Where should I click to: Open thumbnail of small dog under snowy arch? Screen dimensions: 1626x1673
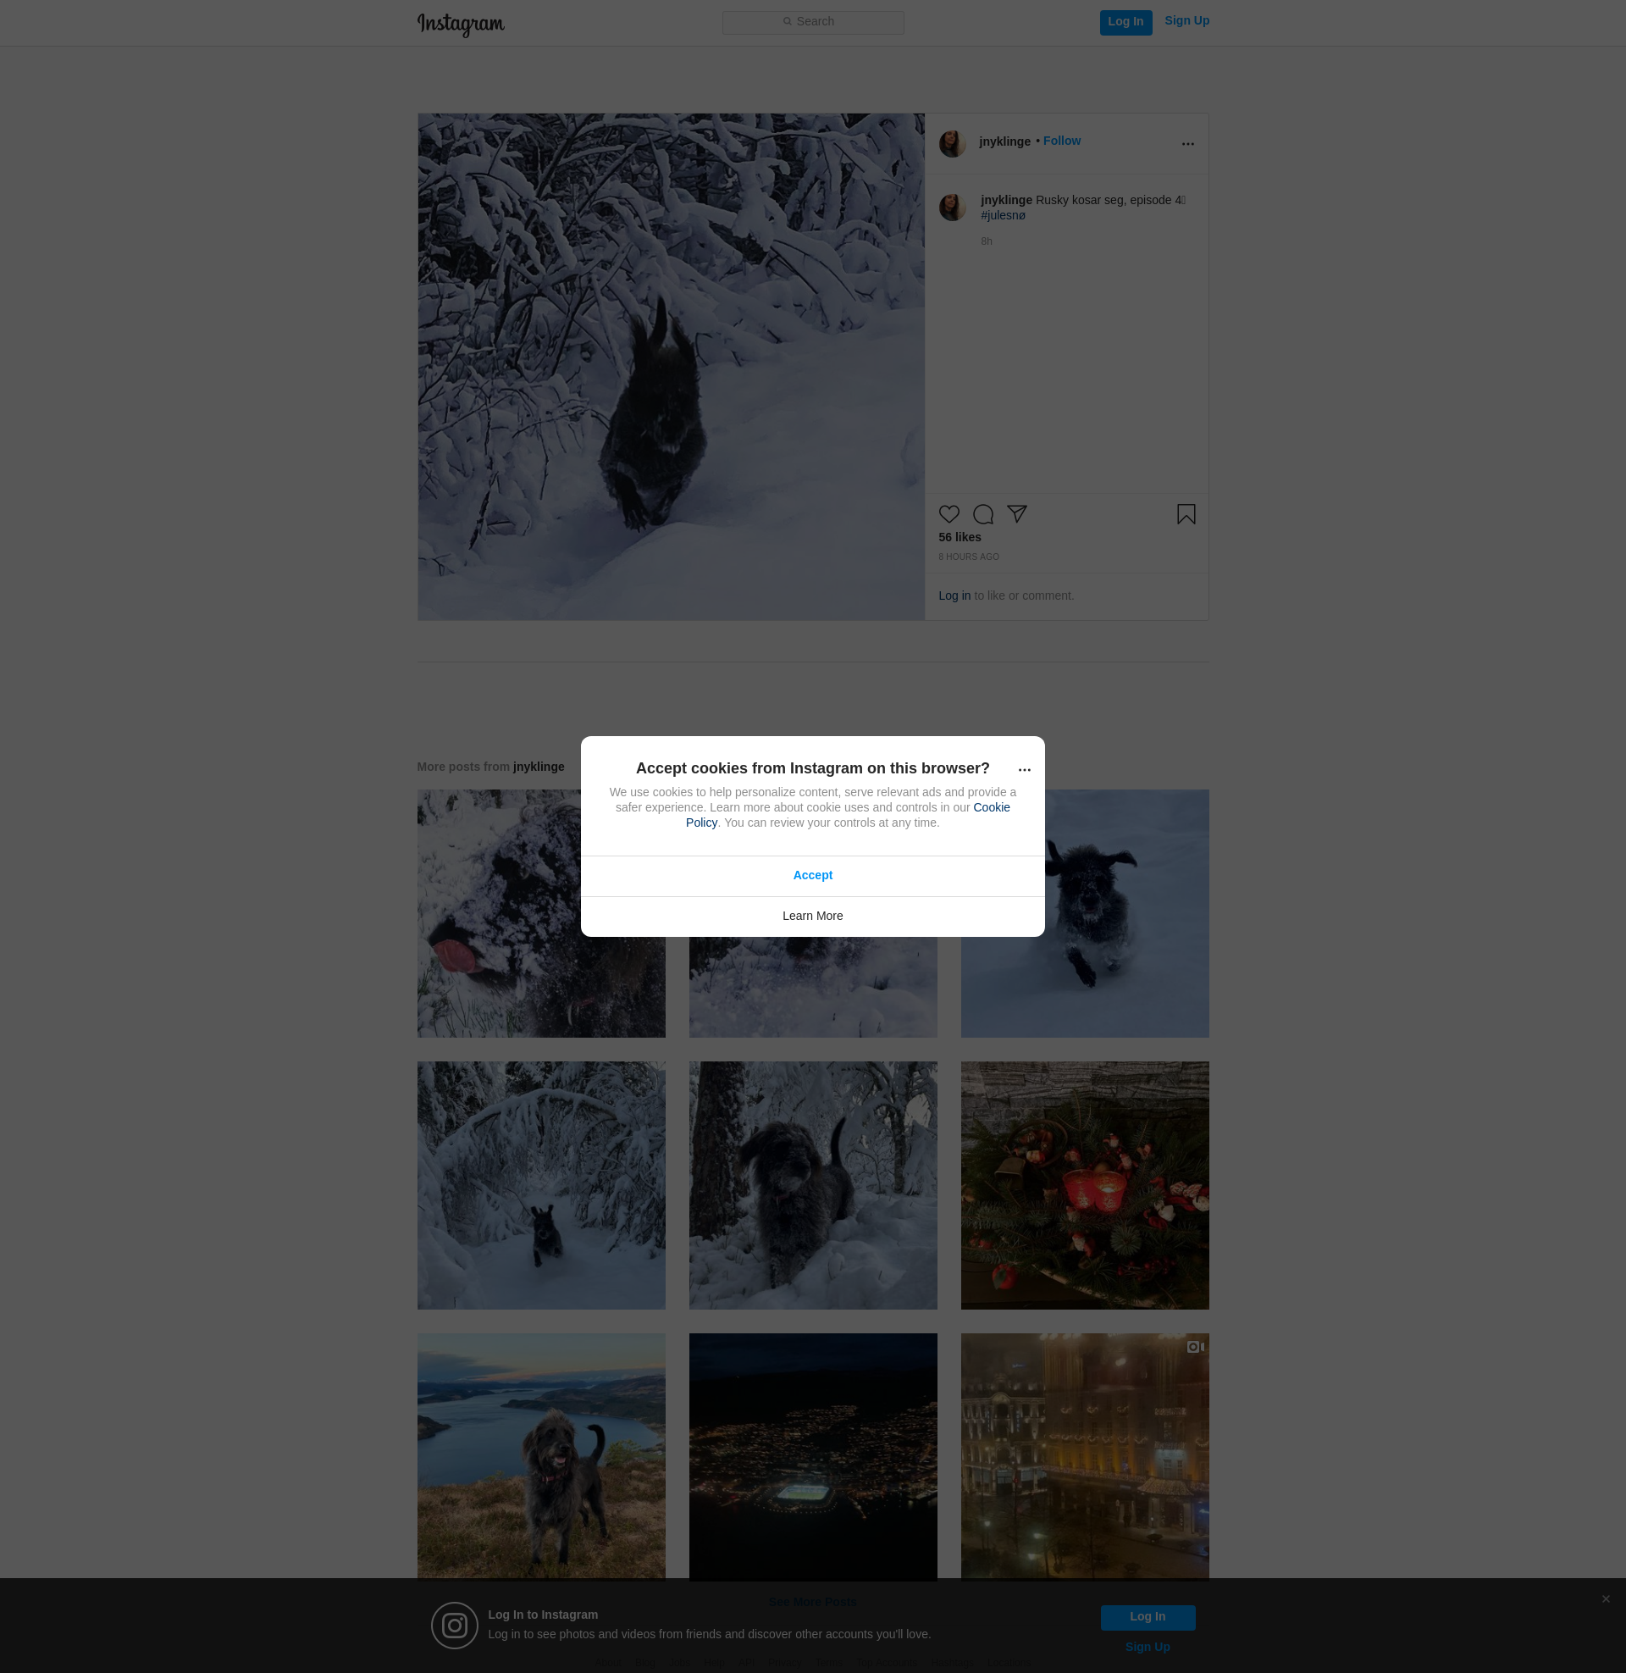click(x=540, y=1185)
